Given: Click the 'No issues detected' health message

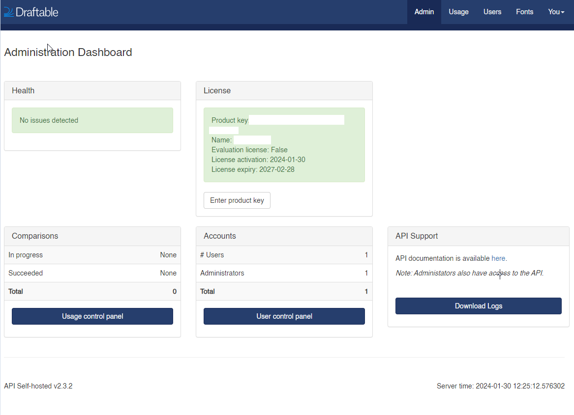Looking at the screenshot, I should click(92, 120).
